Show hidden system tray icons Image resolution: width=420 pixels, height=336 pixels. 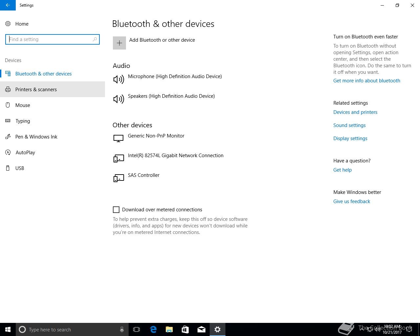point(362,329)
